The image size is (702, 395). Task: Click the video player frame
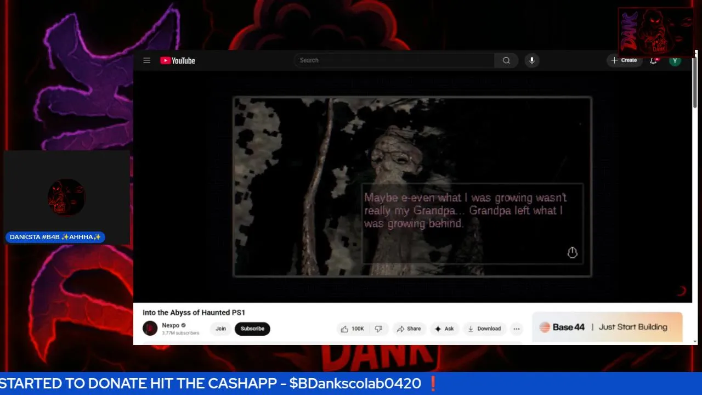(412, 187)
